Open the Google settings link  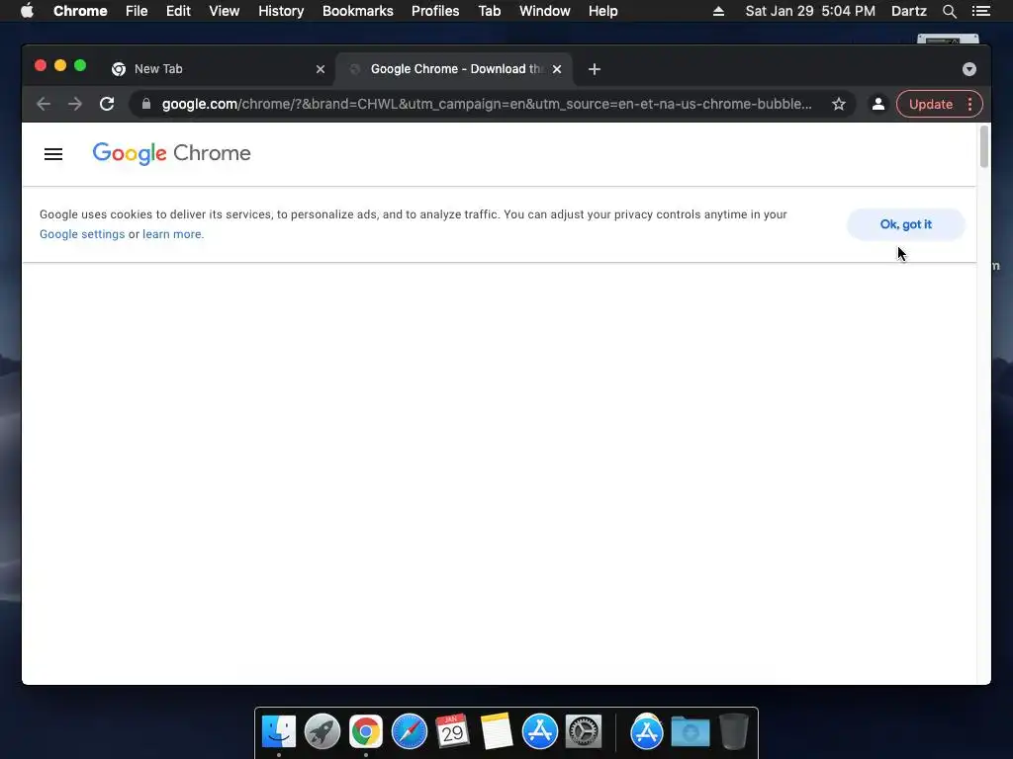pyautogui.click(x=82, y=234)
